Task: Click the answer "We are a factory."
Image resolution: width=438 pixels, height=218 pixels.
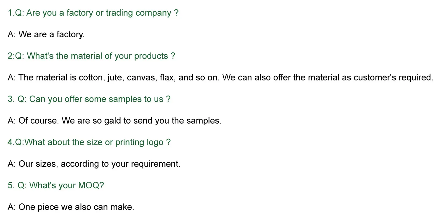Action: click(x=46, y=34)
